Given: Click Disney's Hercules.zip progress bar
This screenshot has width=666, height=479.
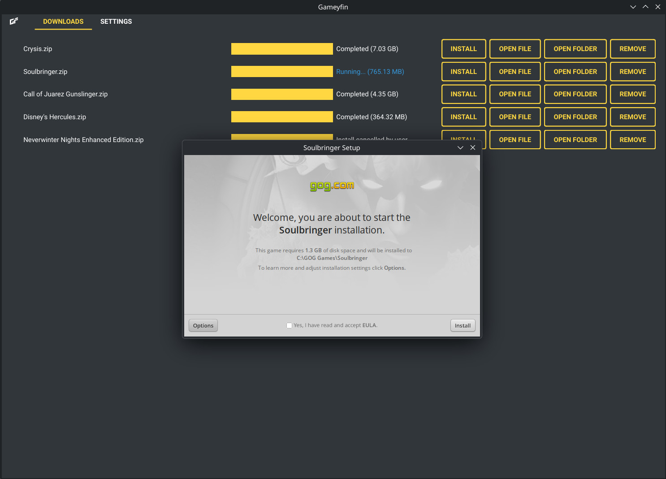Looking at the screenshot, I should coord(282,117).
